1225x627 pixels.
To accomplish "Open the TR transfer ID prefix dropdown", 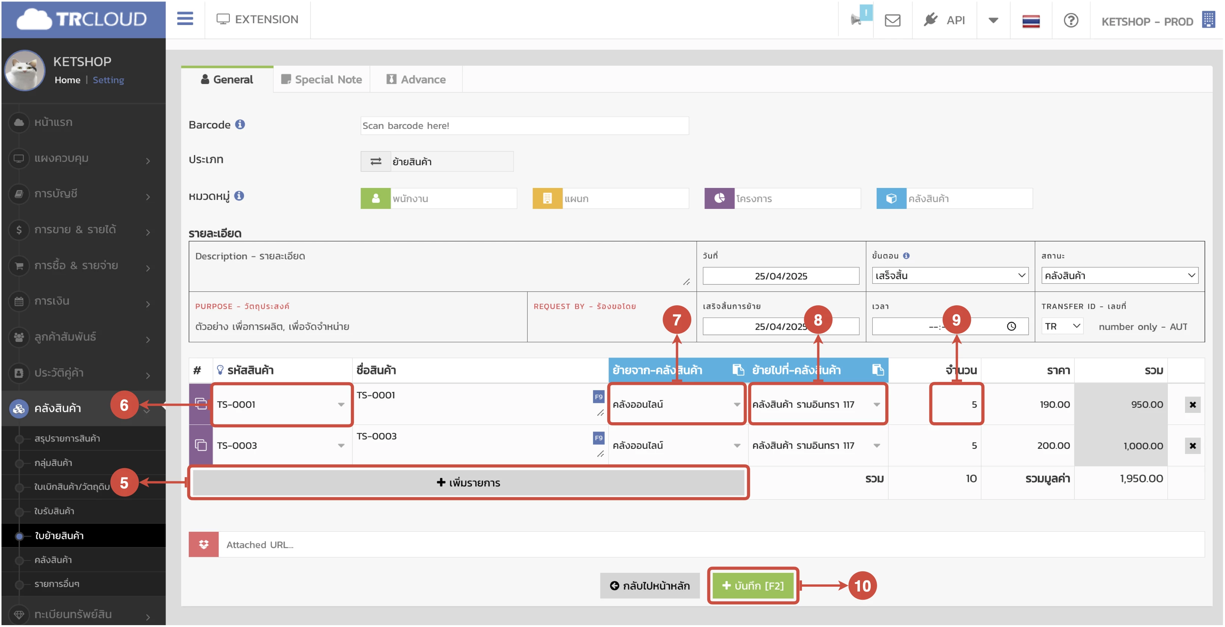I will [x=1062, y=327].
